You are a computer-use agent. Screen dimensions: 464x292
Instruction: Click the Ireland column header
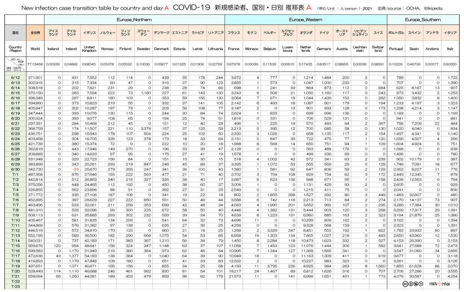[71, 49]
